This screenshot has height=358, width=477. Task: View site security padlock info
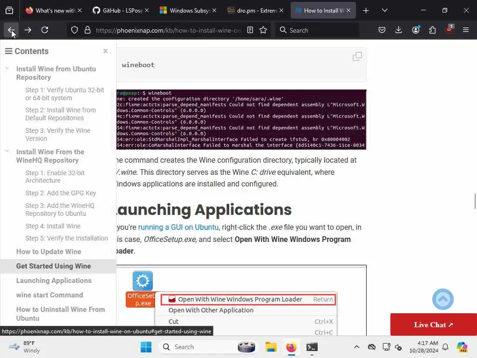88,30
